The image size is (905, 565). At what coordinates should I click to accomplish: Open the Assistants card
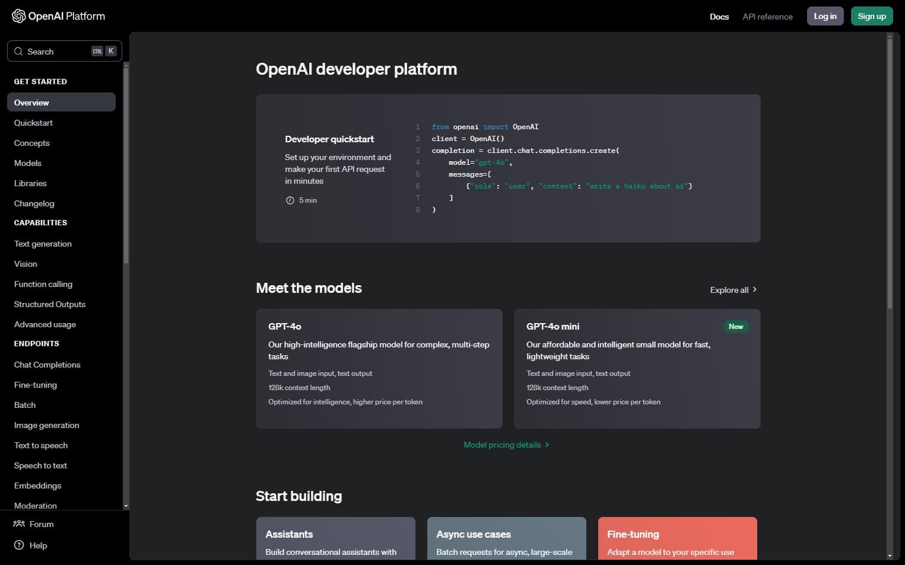[336, 538]
